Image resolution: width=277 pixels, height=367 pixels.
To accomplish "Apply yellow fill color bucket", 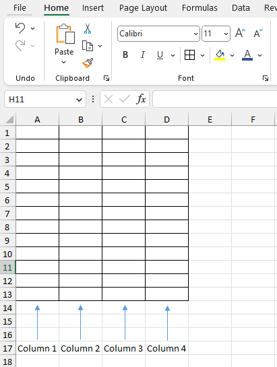I will coord(220,55).
